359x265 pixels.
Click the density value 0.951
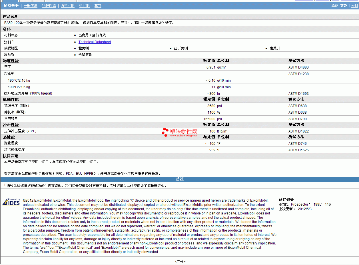(211, 67)
